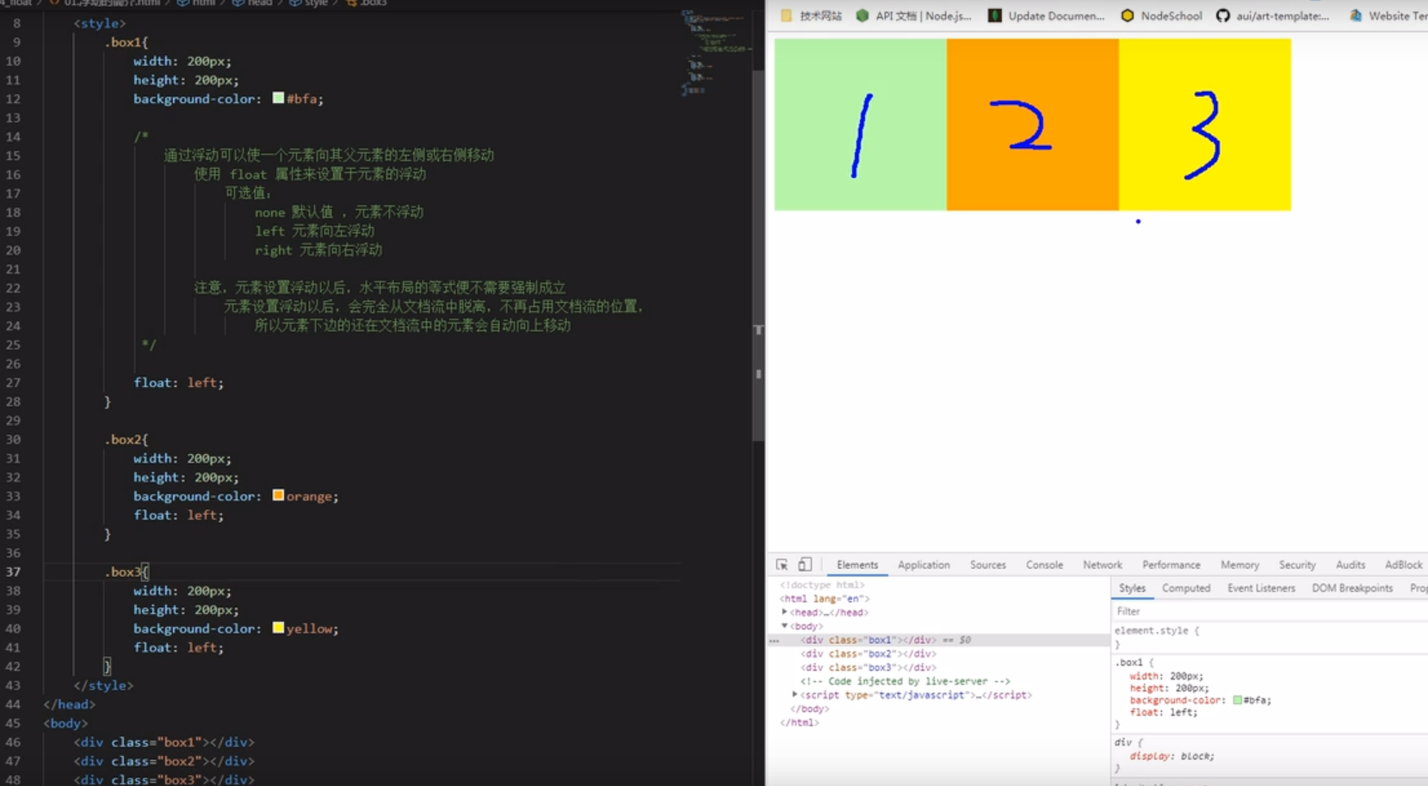
Task: Click the green box labeled 1 on the page
Action: (861, 125)
